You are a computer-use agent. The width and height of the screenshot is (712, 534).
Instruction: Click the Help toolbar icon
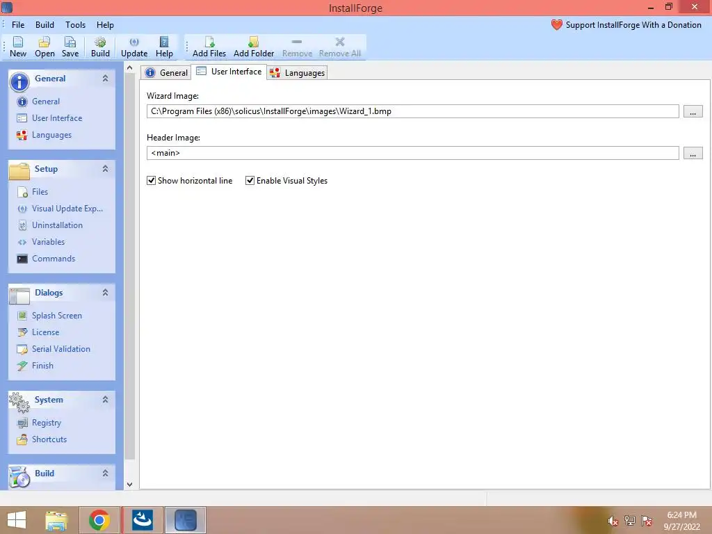[164, 47]
